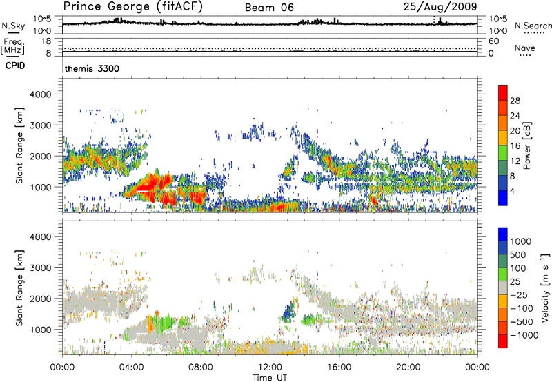Click 'Slant Range [km]' label of power panel

pyautogui.click(x=19, y=145)
